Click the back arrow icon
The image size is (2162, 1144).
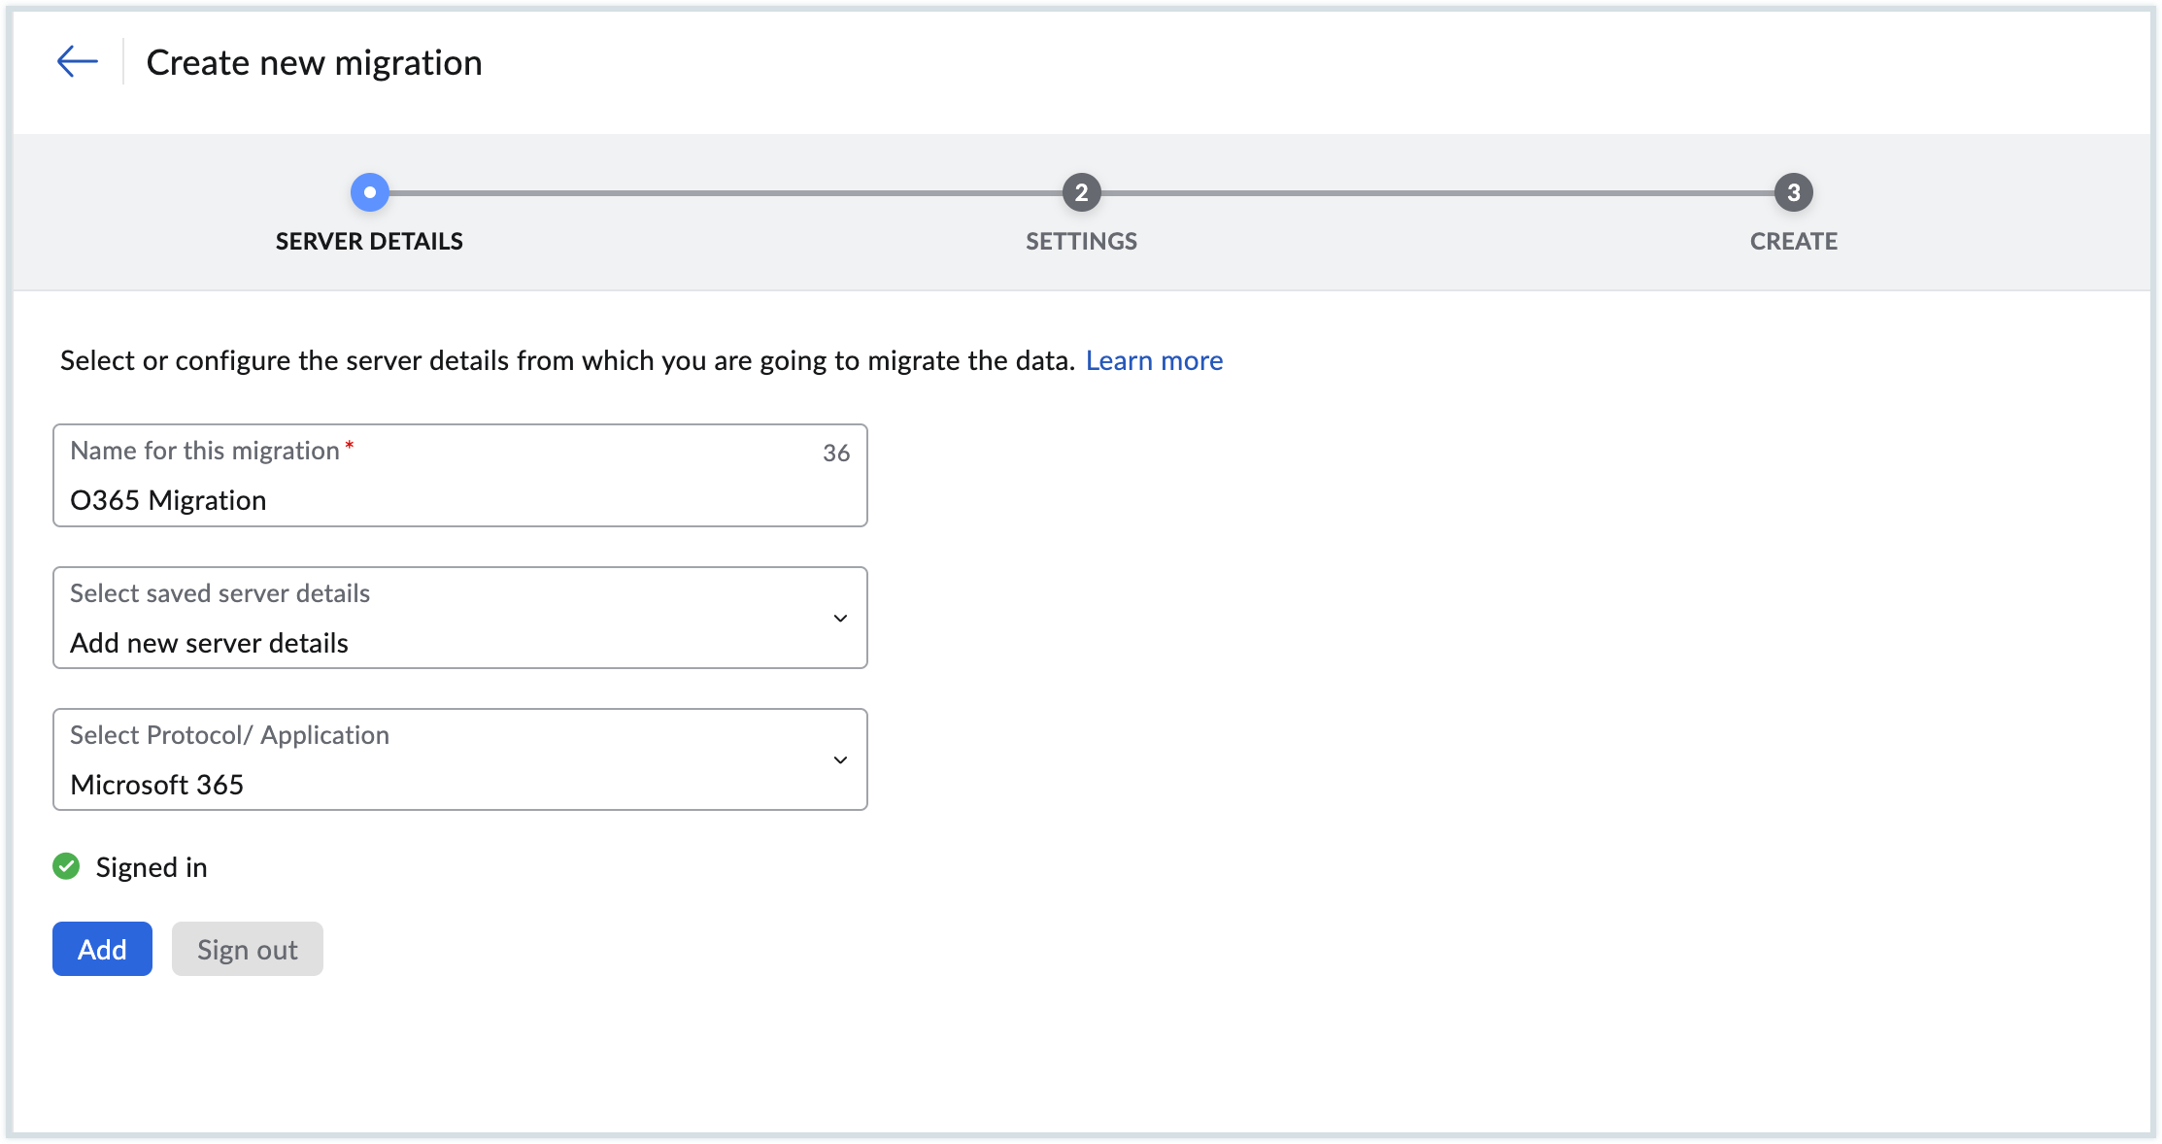coord(77,61)
